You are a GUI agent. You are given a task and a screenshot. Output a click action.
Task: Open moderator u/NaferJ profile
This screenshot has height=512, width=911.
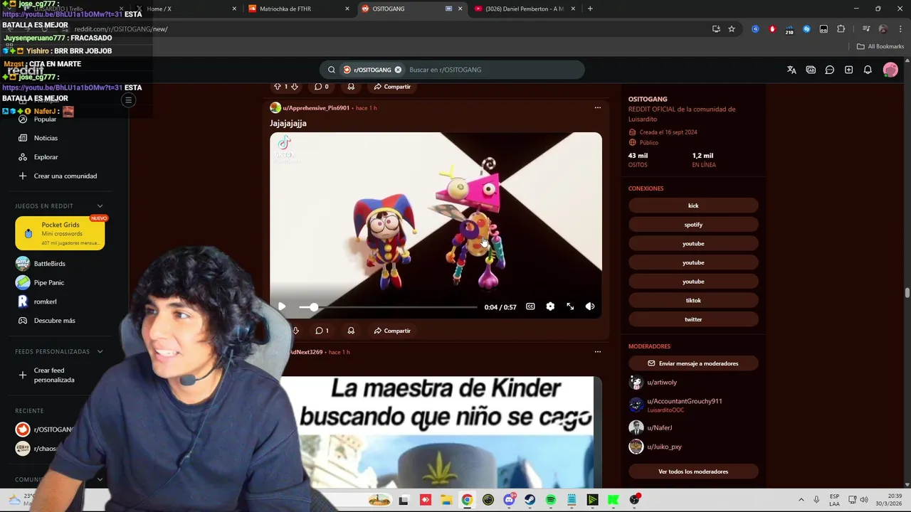click(660, 427)
